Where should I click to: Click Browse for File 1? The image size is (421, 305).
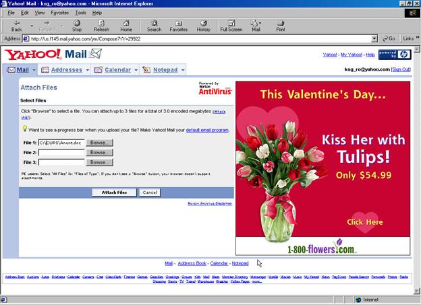click(99, 143)
